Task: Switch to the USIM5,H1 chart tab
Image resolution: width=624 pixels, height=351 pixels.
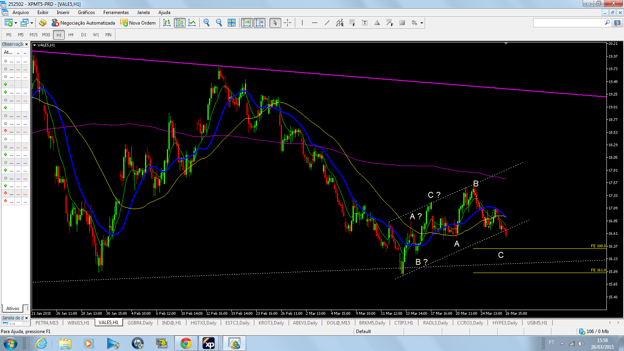Action: tap(537, 323)
